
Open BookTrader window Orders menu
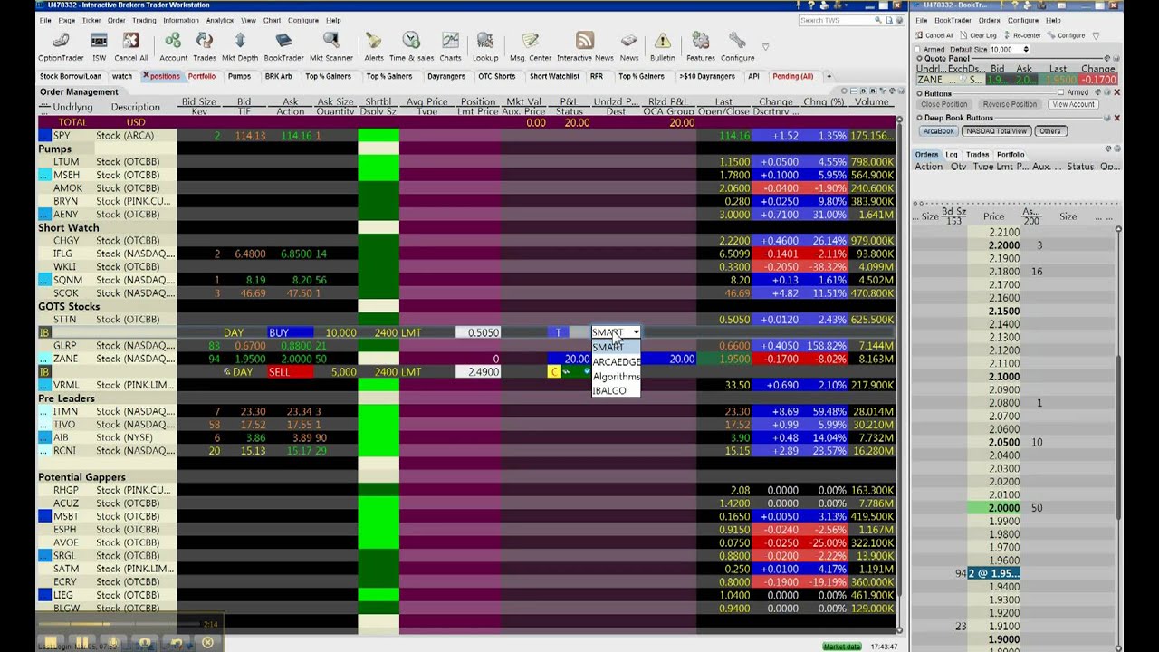(989, 20)
